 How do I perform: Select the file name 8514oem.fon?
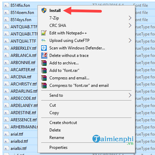click(22, 13)
